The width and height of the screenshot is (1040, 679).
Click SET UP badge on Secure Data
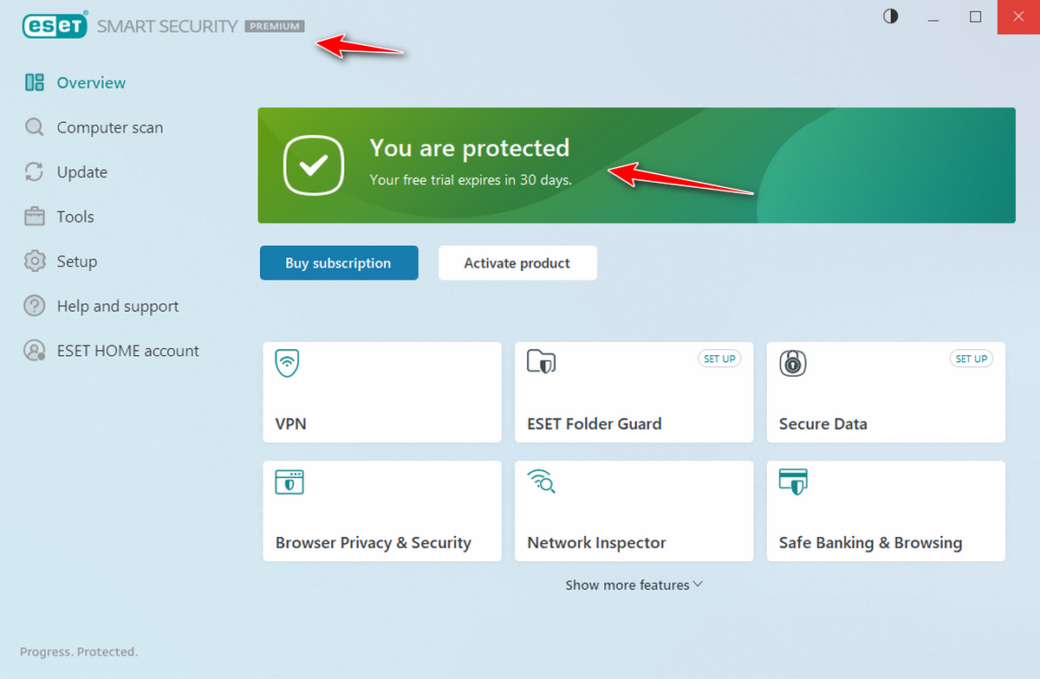(x=971, y=359)
